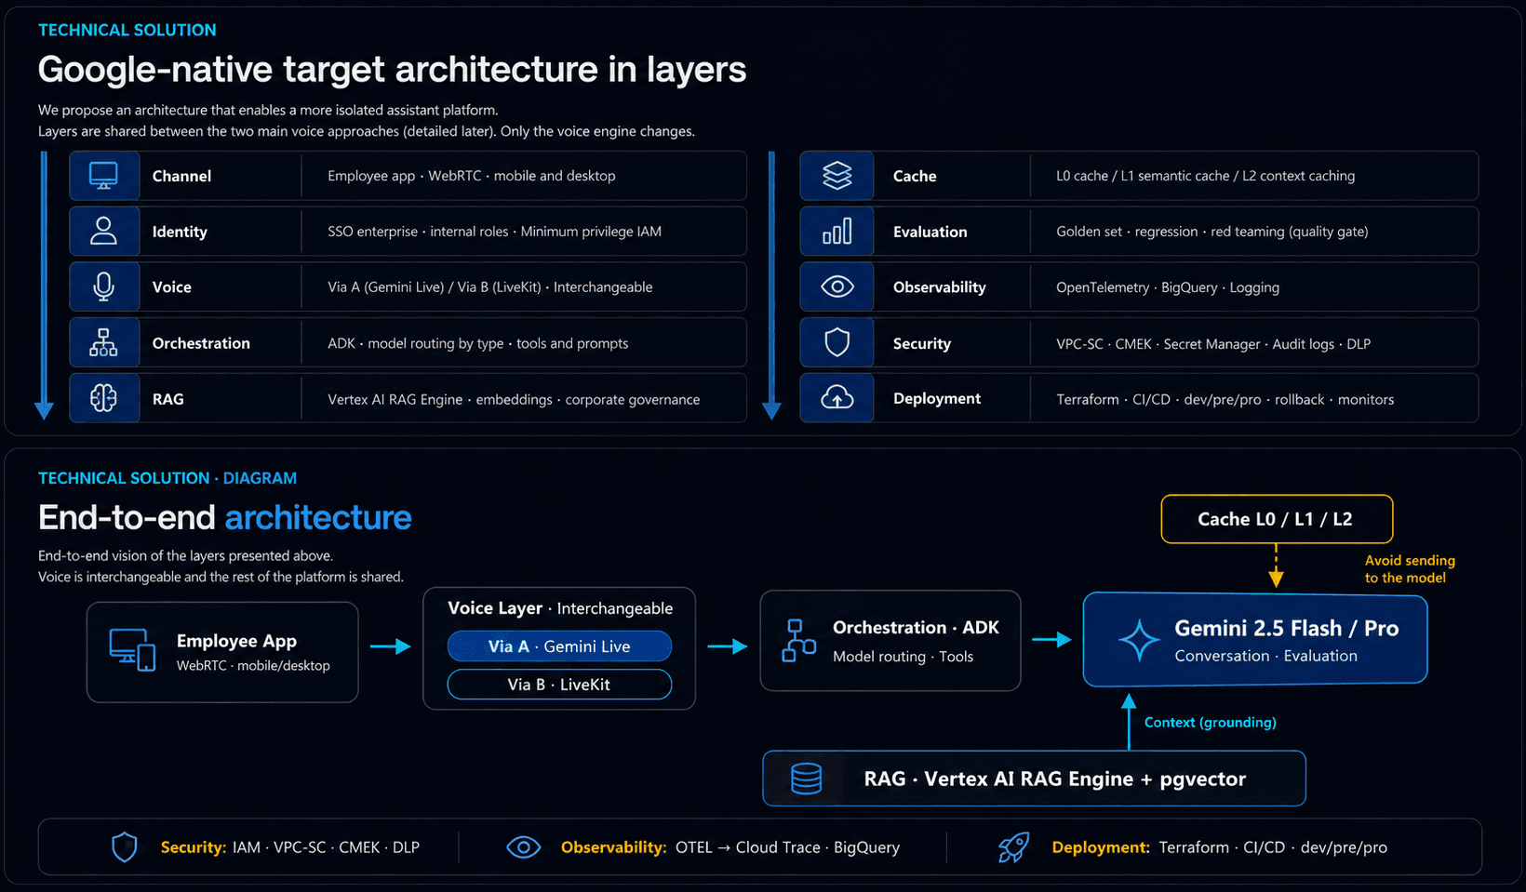Click the Orchestration hierarchy icon in layer list
This screenshot has width=1526, height=892.
pos(103,343)
